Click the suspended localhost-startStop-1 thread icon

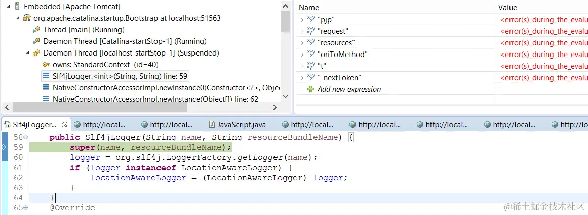click(x=36, y=52)
